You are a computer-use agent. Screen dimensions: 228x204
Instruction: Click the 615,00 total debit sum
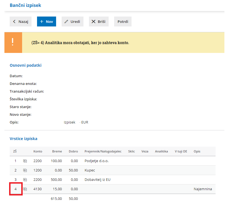click(x=56, y=199)
